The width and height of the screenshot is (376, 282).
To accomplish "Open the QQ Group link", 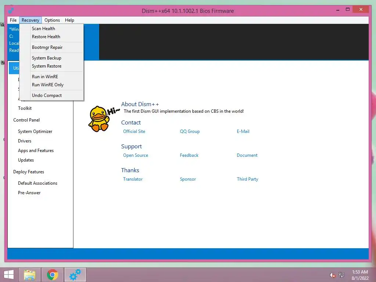I will (190, 131).
